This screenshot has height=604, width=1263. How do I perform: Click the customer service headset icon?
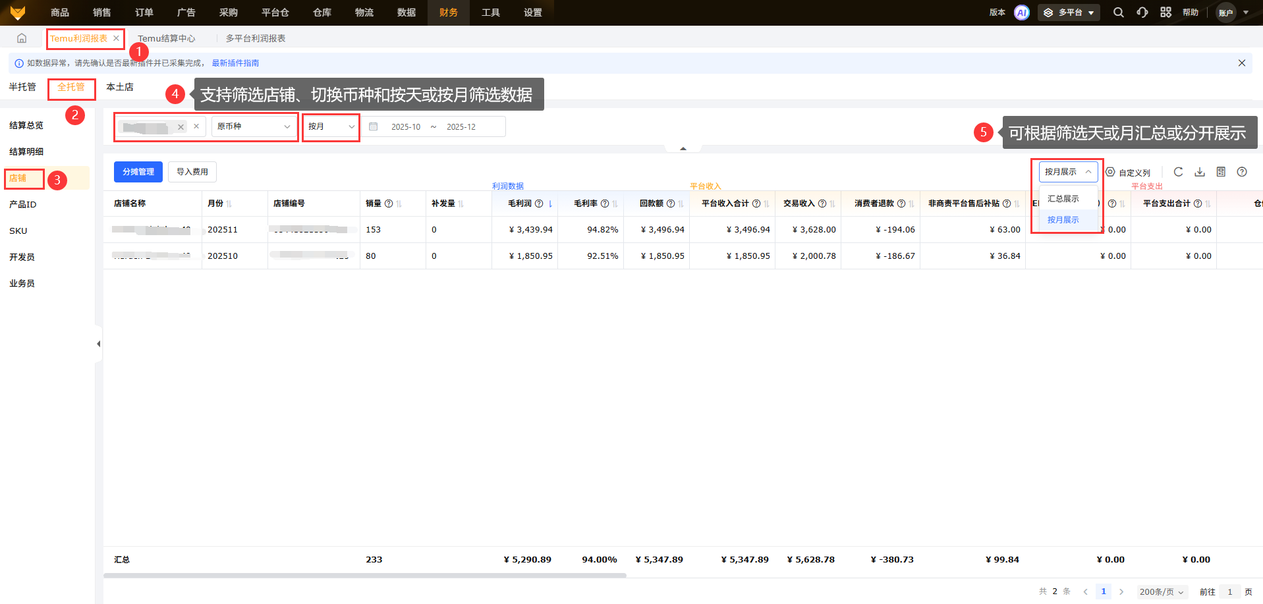[1142, 13]
